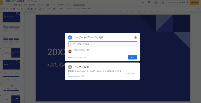
Task: Select the line tool
Action: [43, 9]
